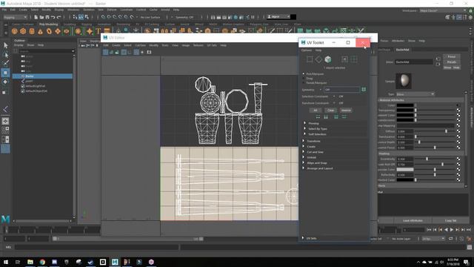The height and width of the screenshot is (267, 474).
Task: Click the Inverse button in UV Toolkit
Action: [x=346, y=111]
